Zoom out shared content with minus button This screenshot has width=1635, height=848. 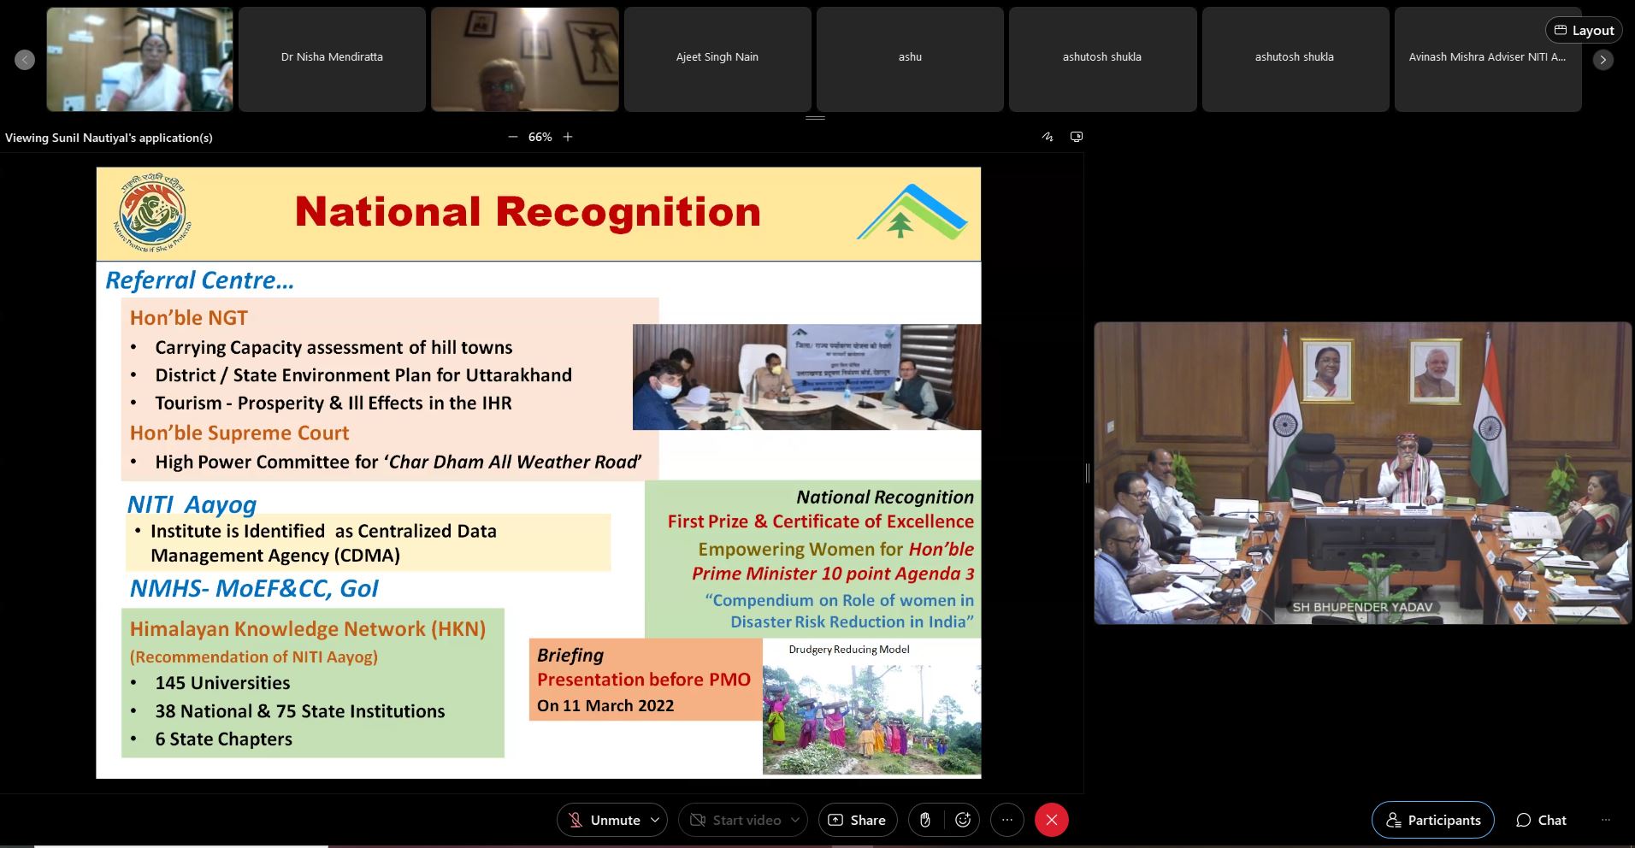tap(513, 137)
